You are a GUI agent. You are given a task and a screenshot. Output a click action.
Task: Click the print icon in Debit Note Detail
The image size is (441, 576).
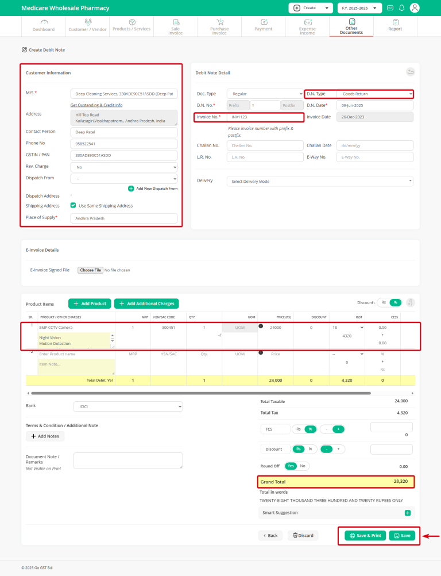tap(410, 71)
